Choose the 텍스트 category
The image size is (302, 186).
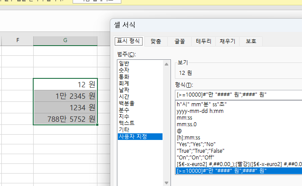(126, 123)
